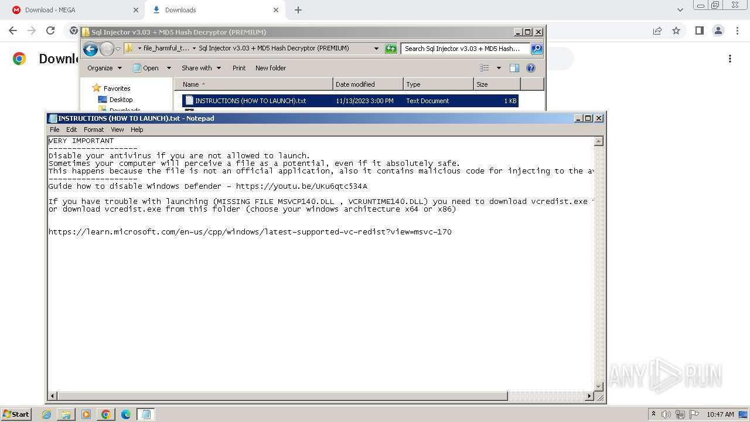Open Desktop in Explorer's Favorites
The height and width of the screenshot is (422, 750).
point(121,100)
